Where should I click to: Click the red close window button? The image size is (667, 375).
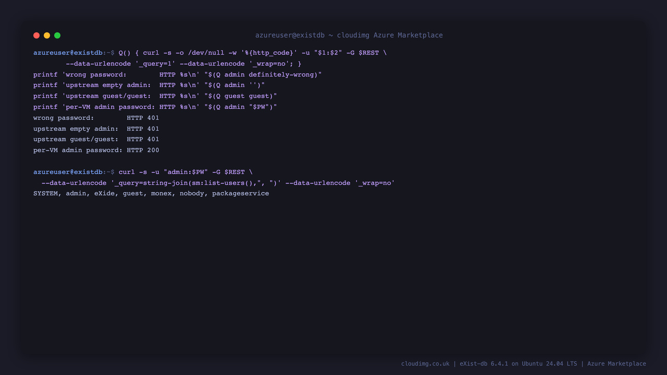point(36,35)
